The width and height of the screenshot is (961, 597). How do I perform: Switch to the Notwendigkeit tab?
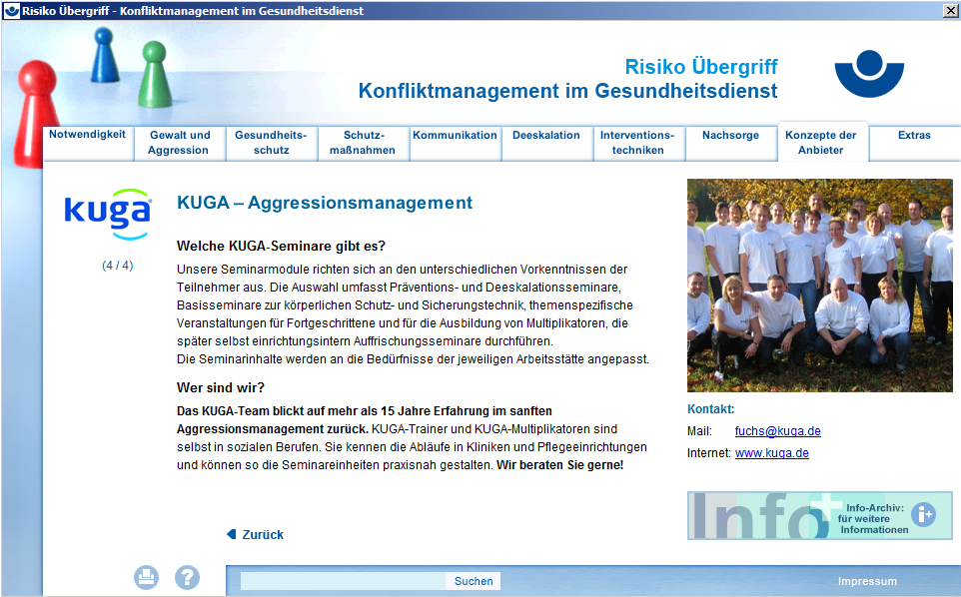click(87, 135)
